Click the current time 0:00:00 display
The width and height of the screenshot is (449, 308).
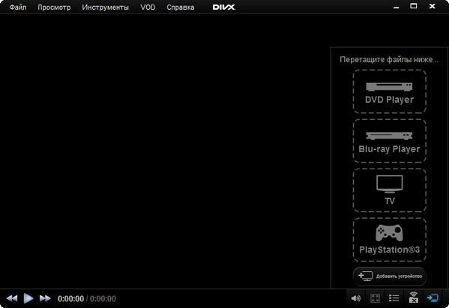click(70, 299)
